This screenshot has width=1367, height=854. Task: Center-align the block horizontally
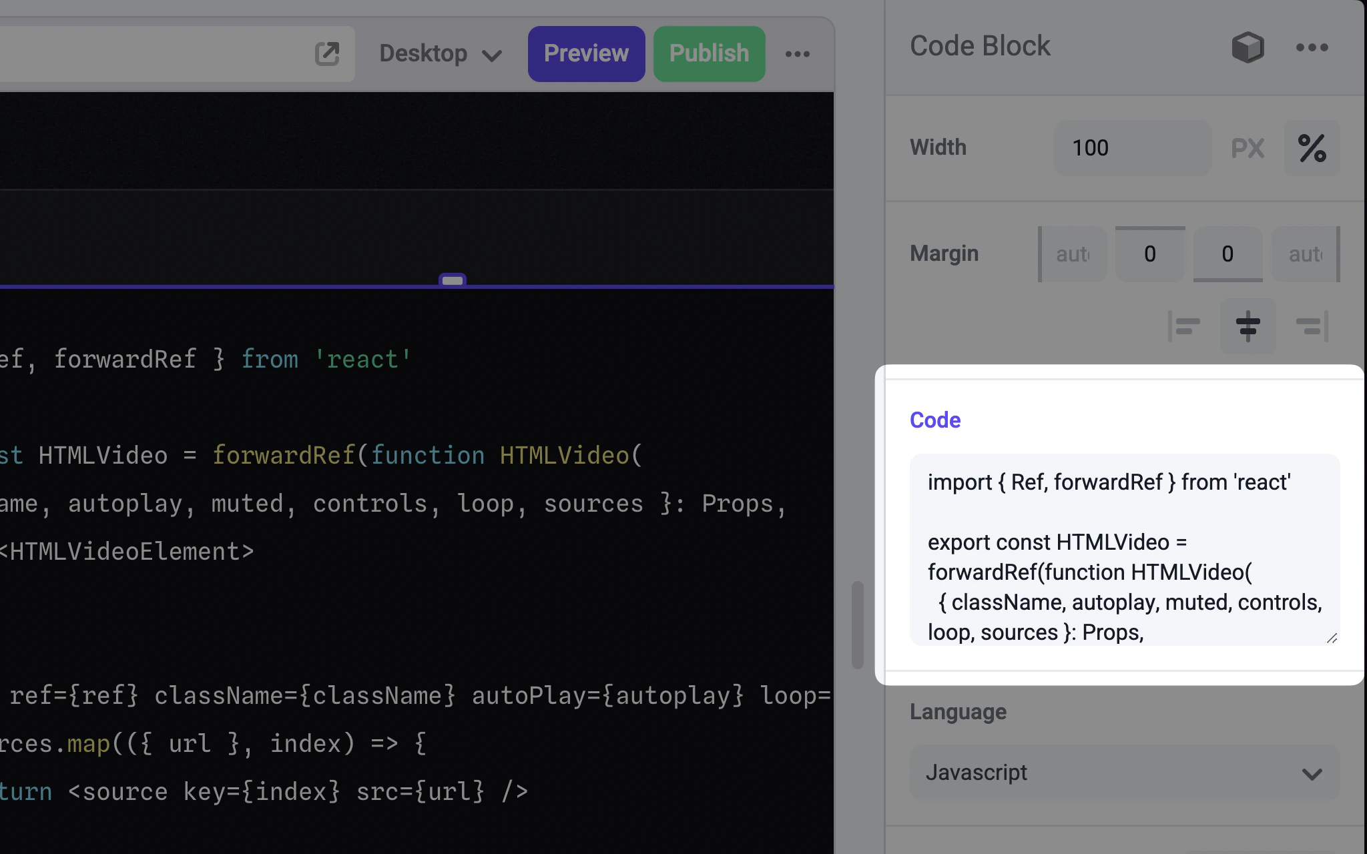coord(1248,326)
